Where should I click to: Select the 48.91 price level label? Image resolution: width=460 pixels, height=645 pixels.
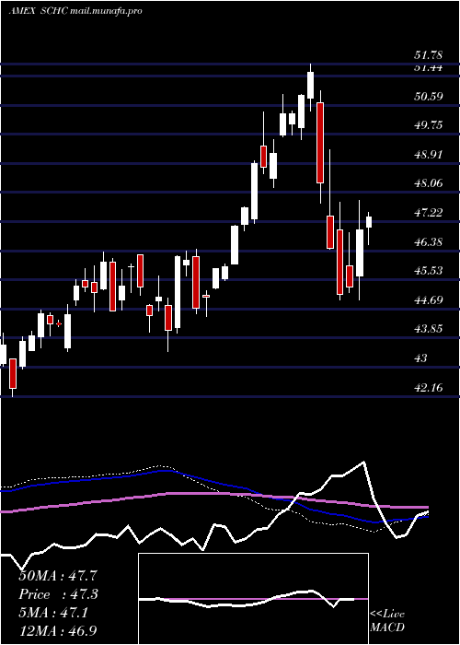(428, 155)
